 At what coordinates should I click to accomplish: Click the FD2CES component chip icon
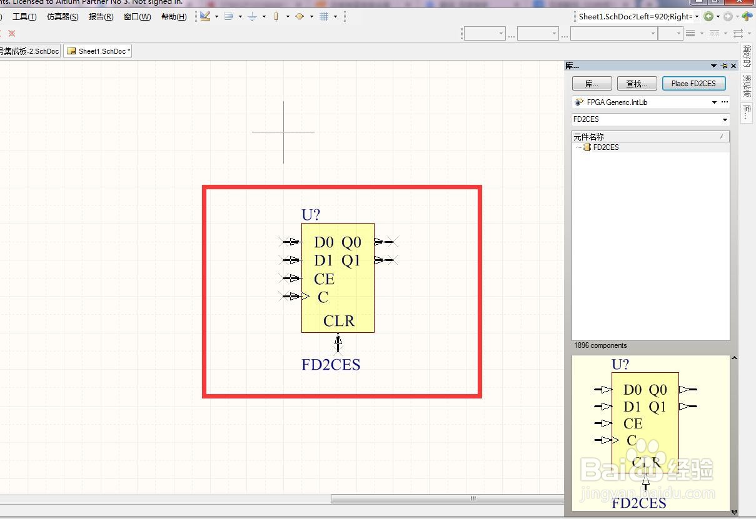tap(587, 147)
